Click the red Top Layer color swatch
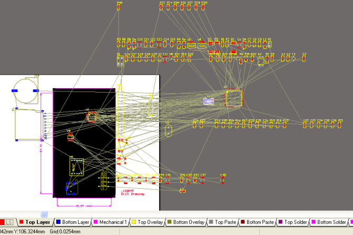The height and width of the screenshot is (235, 353). click(x=21, y=222)
